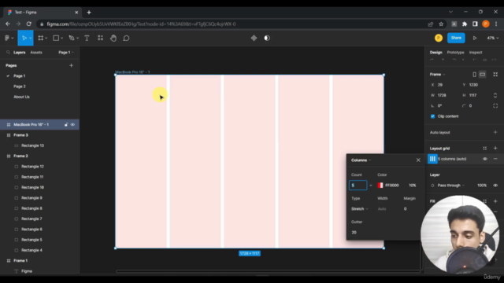Screen dimensions: 504x283
Task: Select the Move tool
Action: click(24, 38)
